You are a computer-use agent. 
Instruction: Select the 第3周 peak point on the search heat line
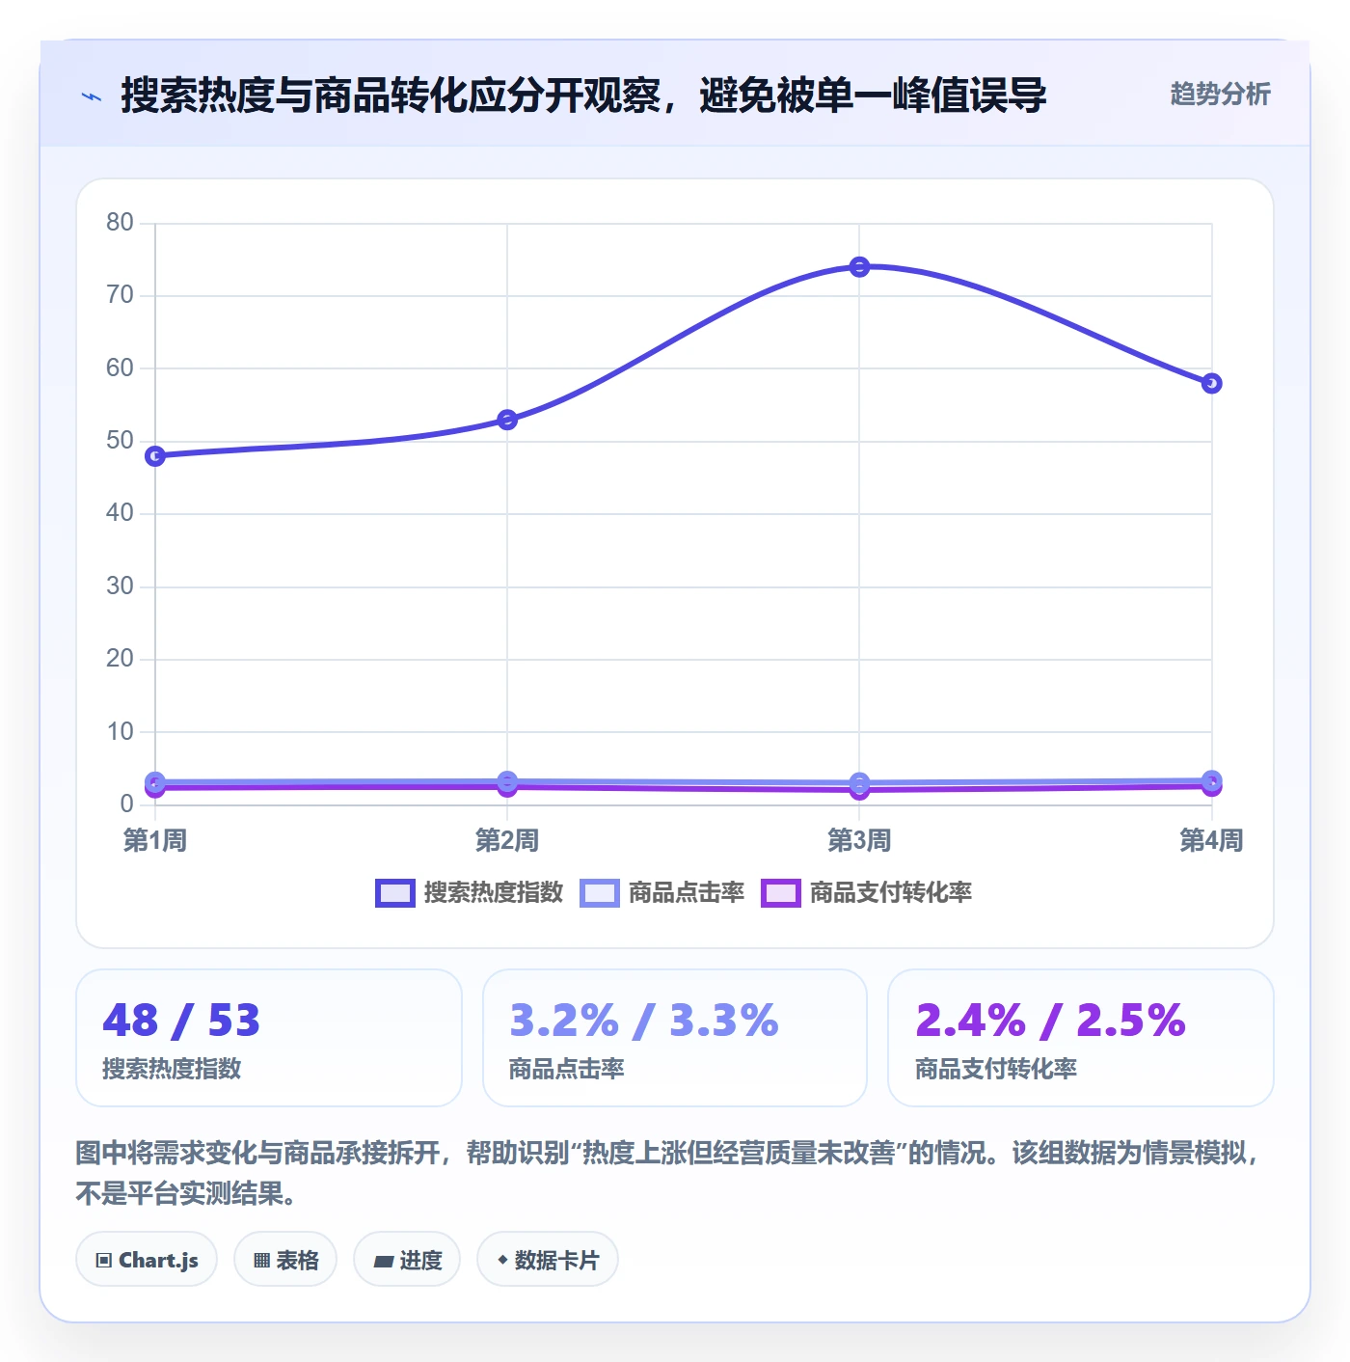point(859,266)
